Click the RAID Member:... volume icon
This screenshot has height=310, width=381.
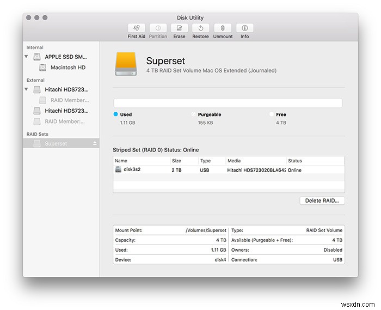click(x=37, y=121)
